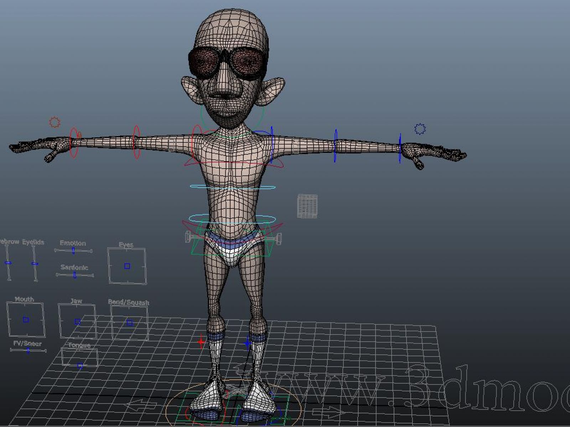
Task: Select the blue elbow circle control
Action: click(x=335, y=146)
